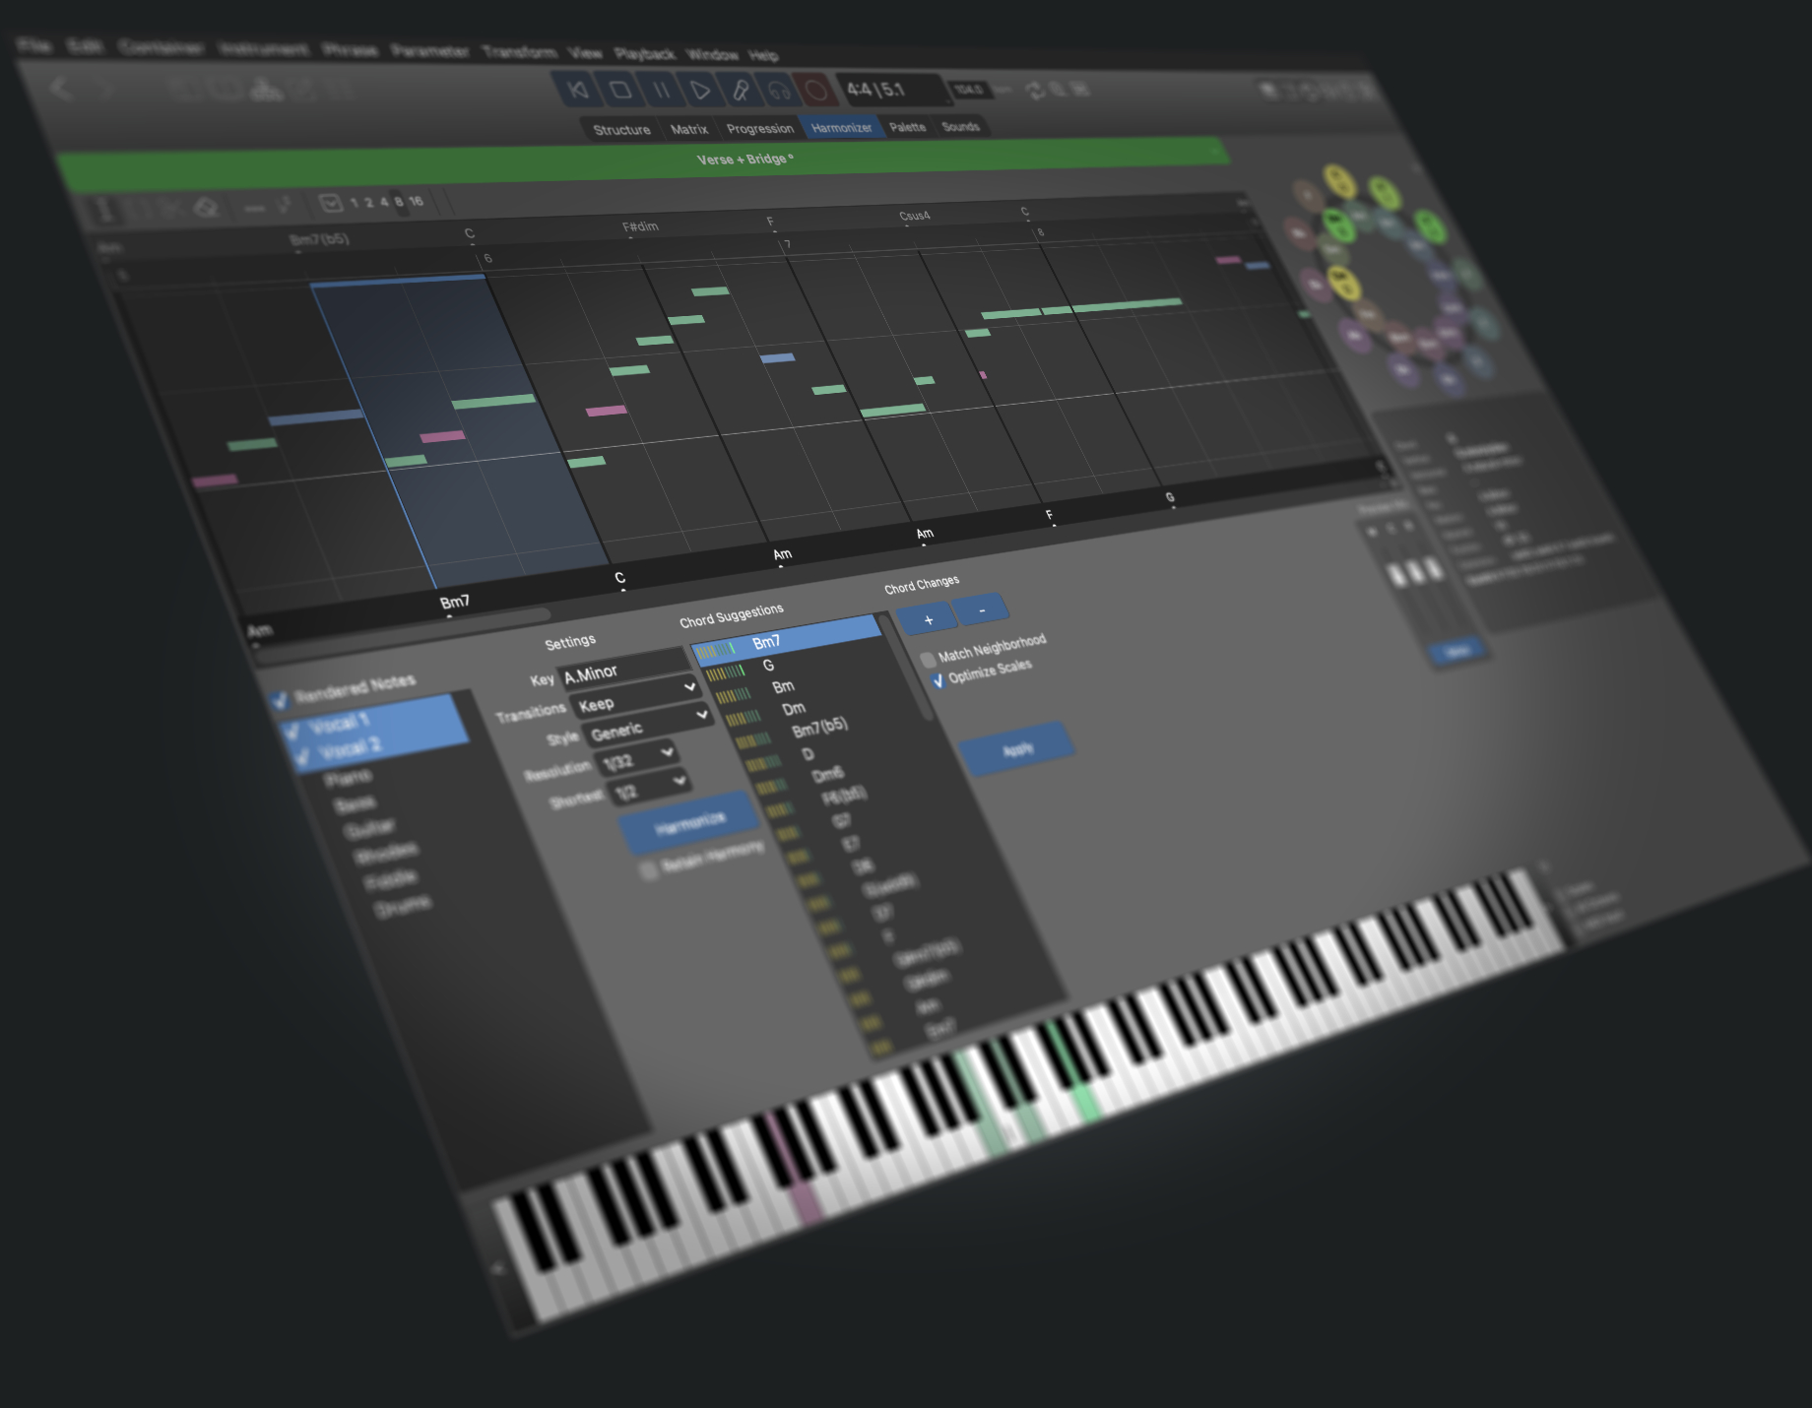Disable the Optimize Scales checkbox
The image size is (1812, 1408).
pos(938,679)
